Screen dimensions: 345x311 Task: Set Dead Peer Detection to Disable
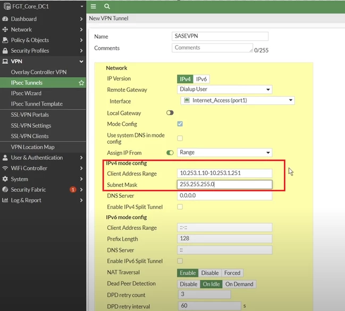pyautogui.click(x=189, y=284)
